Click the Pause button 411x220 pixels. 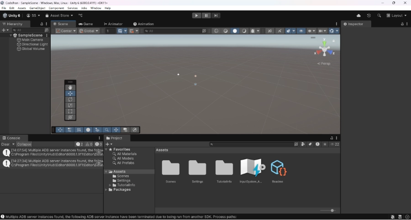(206, 15)
